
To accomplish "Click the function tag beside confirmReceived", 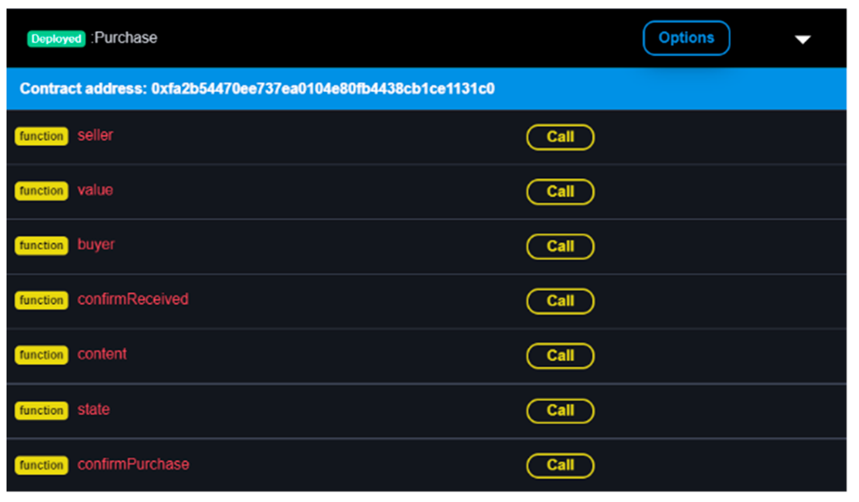I will pyautogui.click(x=41, y=300).
